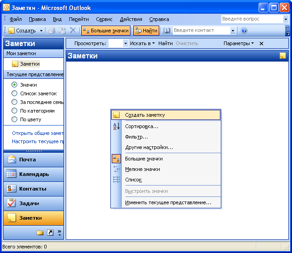Open the Файл menu
This screenshot has width=292, height=253.
16,19
